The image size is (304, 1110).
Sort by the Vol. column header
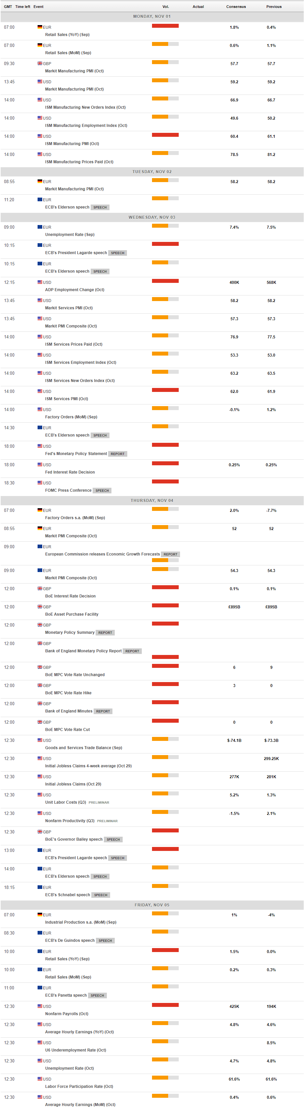pyautogui.click(x=166, y=7)
